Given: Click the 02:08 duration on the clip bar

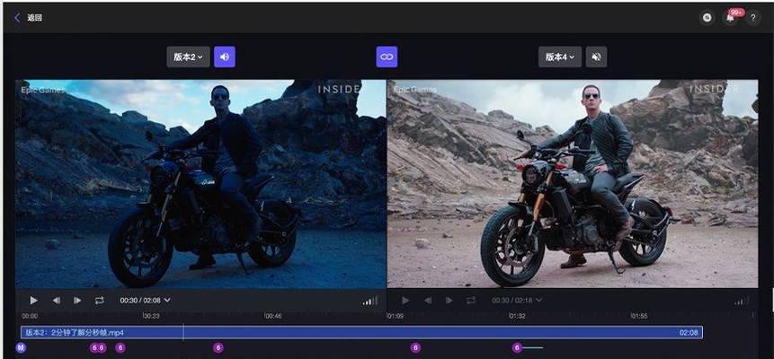Looking at the screenshot, I should (x=689, y=332).
